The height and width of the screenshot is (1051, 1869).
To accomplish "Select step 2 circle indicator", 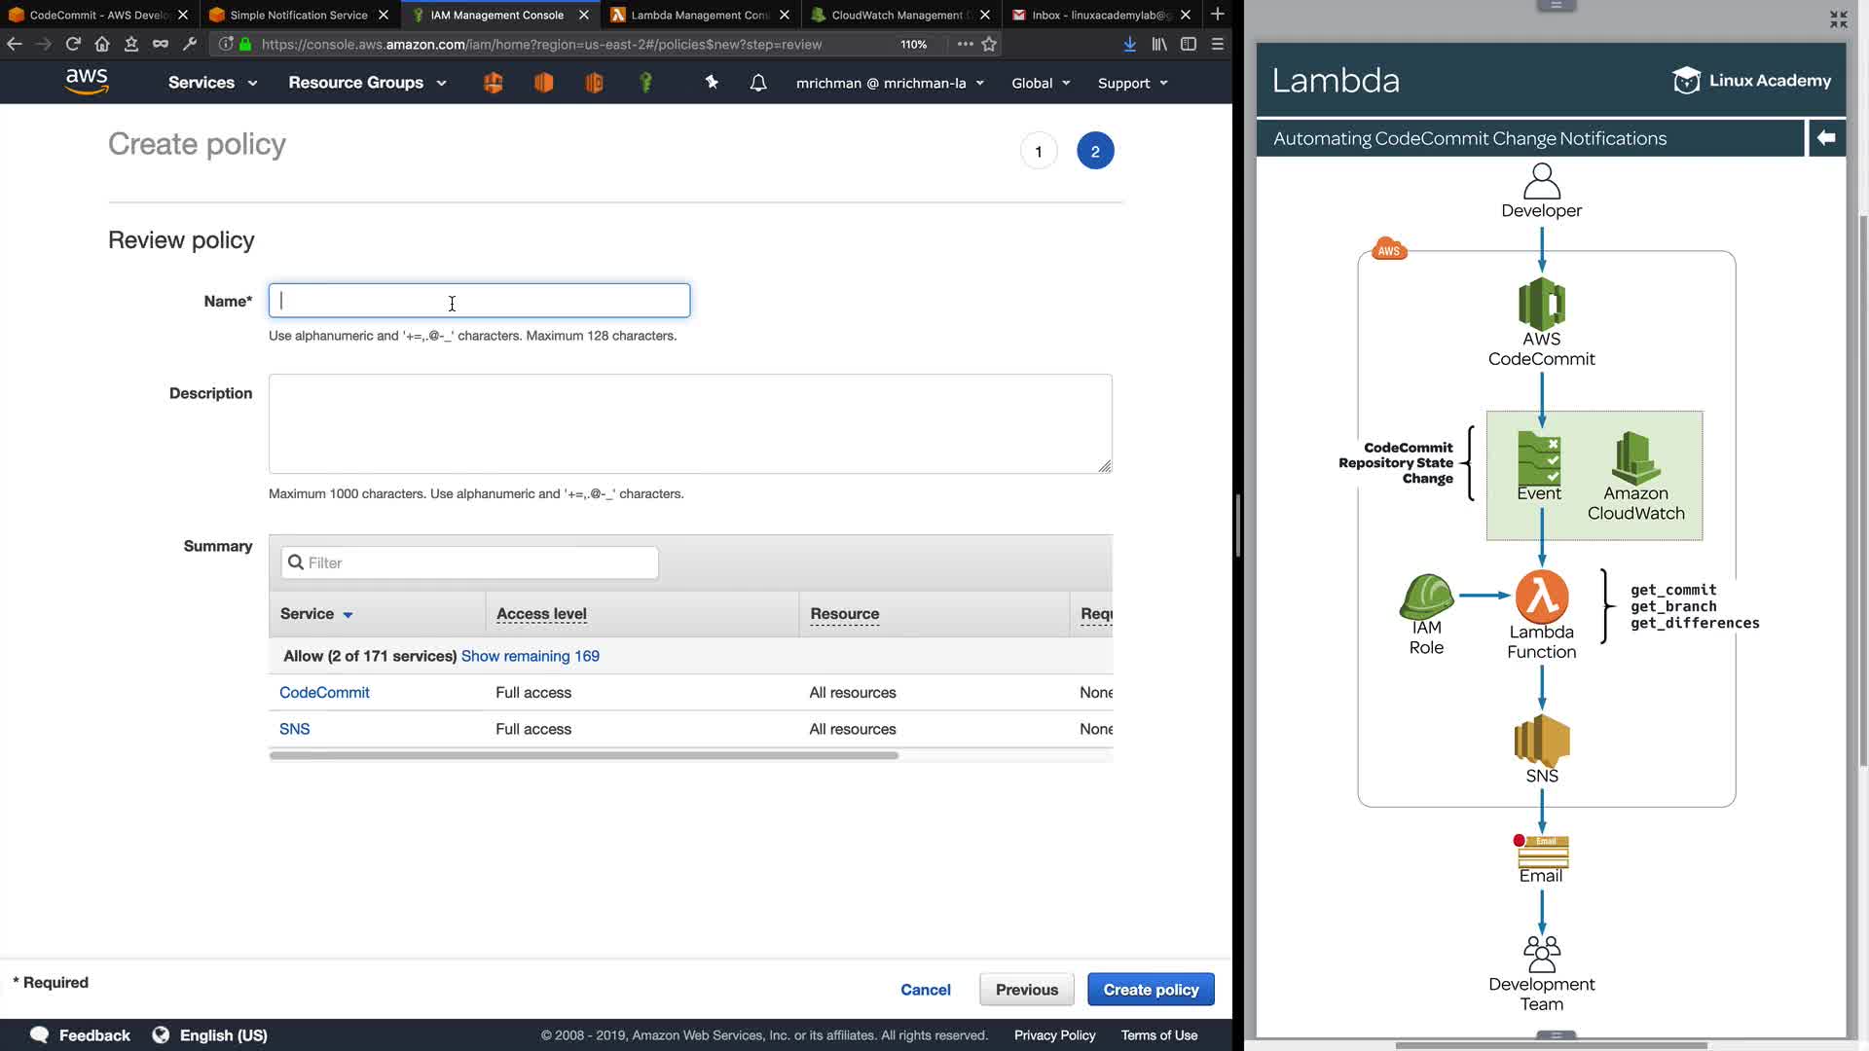I will coord(1095,151).
